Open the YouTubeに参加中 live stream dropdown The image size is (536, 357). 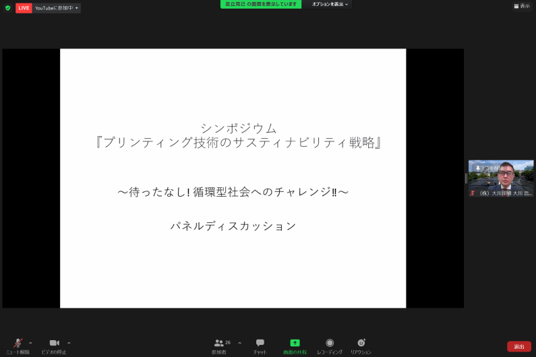(57, 8)
